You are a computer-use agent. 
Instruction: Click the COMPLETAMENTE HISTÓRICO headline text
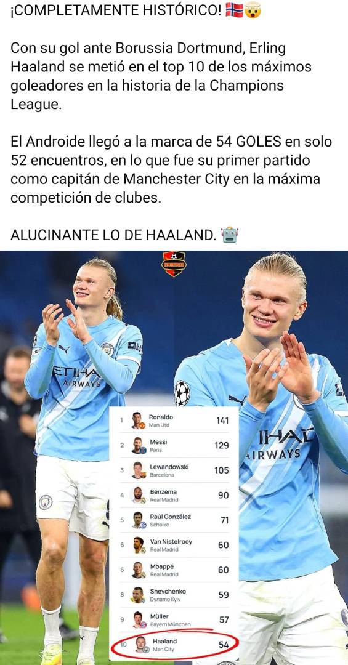[x=116, y=10]
